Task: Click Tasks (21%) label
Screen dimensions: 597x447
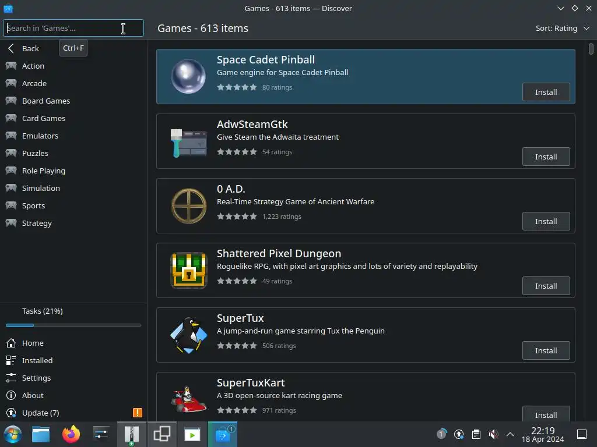Action: [x=42, y=311]
